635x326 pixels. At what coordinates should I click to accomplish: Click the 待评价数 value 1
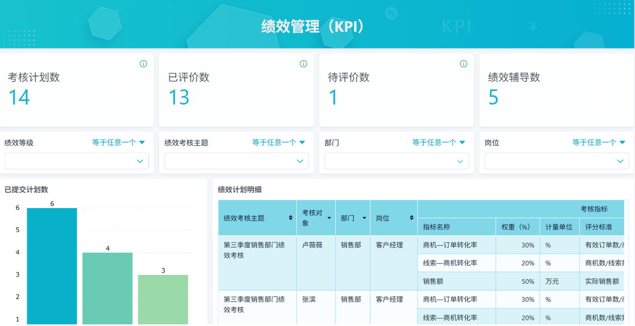[333, 98]
